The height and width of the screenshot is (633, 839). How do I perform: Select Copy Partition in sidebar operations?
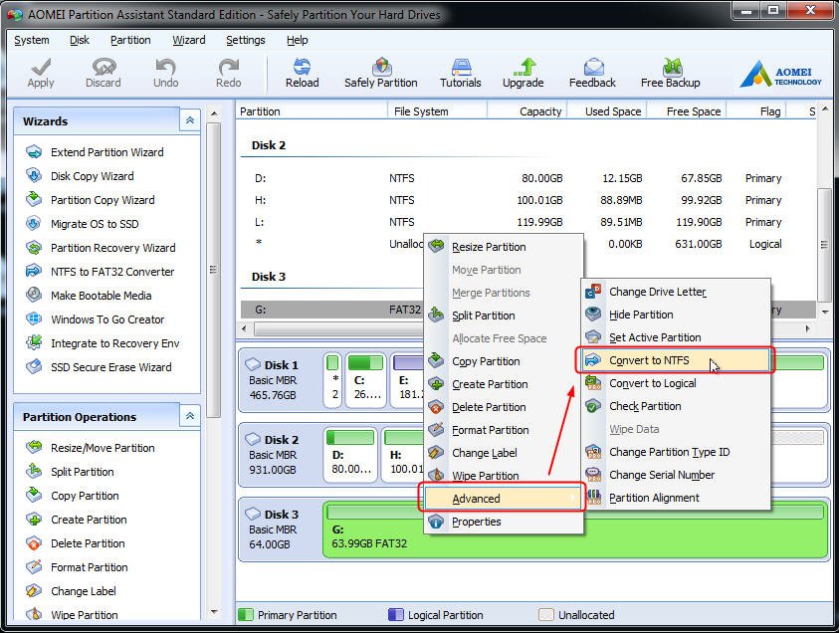click(85, 496)
